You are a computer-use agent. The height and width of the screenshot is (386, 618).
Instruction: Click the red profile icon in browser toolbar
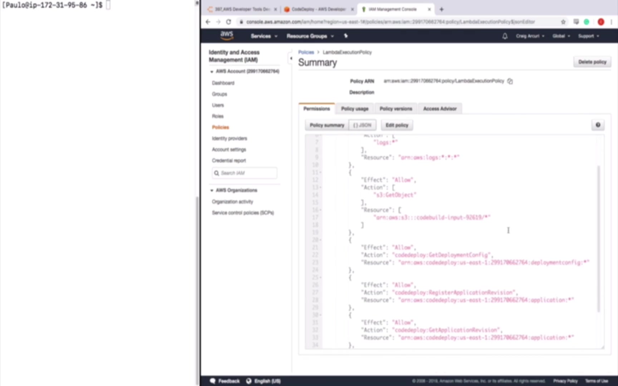point(601,22)
